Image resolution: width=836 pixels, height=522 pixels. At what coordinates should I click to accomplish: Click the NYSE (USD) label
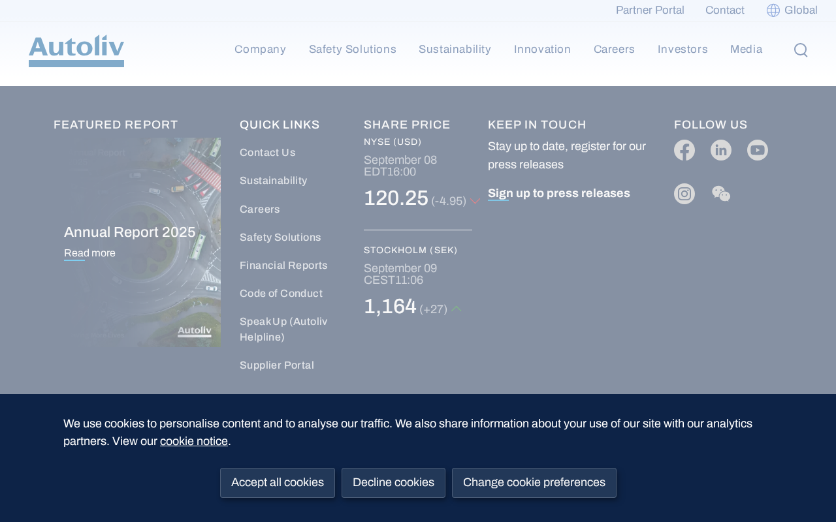coord(393,142)
